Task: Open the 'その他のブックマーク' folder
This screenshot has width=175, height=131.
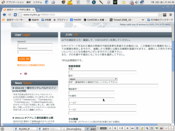Action: [160, 20]
